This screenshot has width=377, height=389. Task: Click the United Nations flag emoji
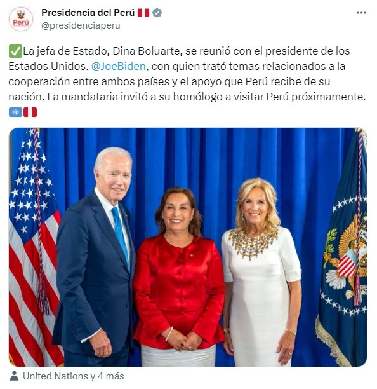point(15,112)
